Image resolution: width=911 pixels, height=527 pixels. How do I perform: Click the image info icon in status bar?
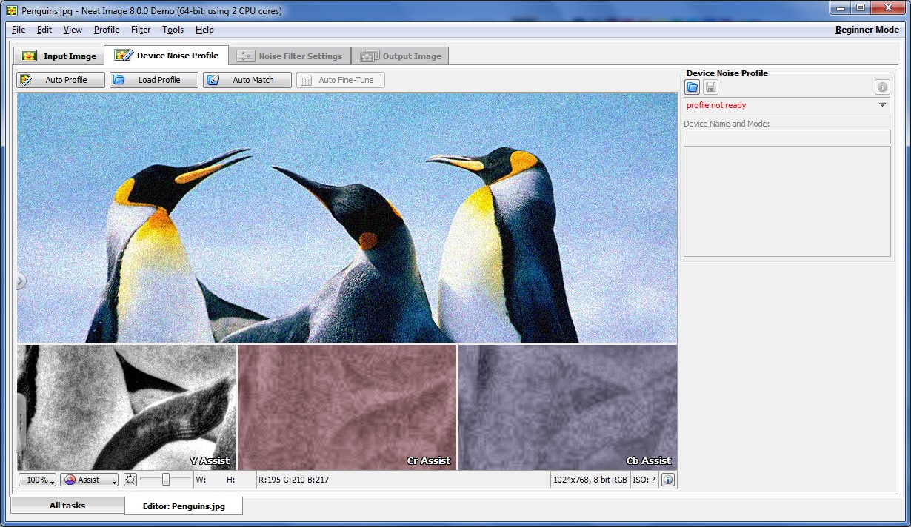click(x=667, y=480)
